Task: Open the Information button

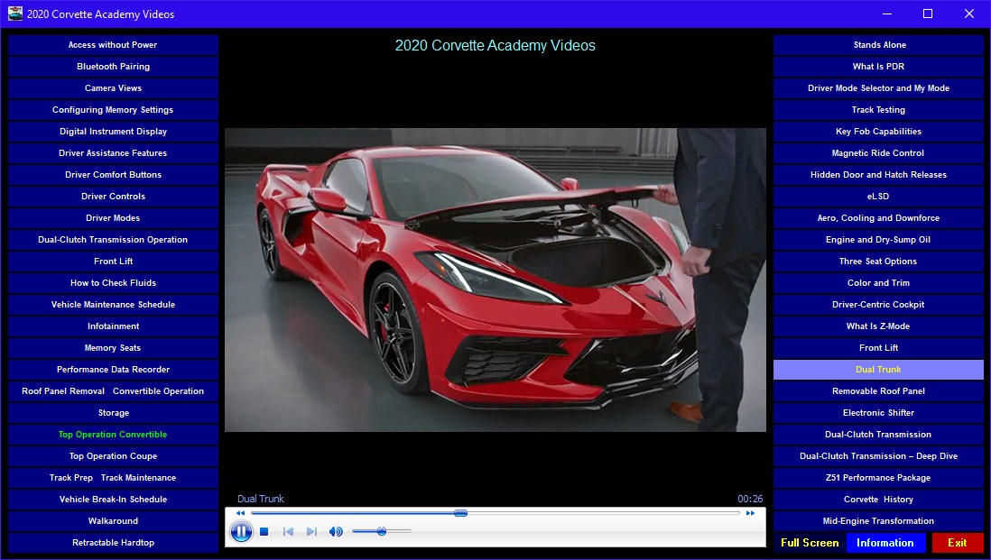Action: (884, 543)
